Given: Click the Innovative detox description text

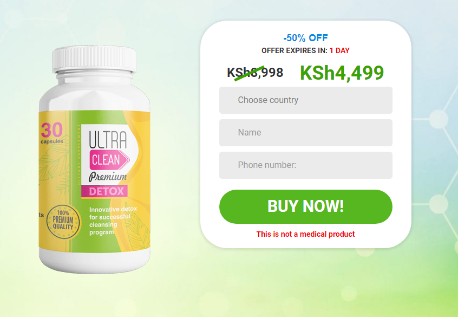Looking at the screenshot, I should click(x=113, y=221).
